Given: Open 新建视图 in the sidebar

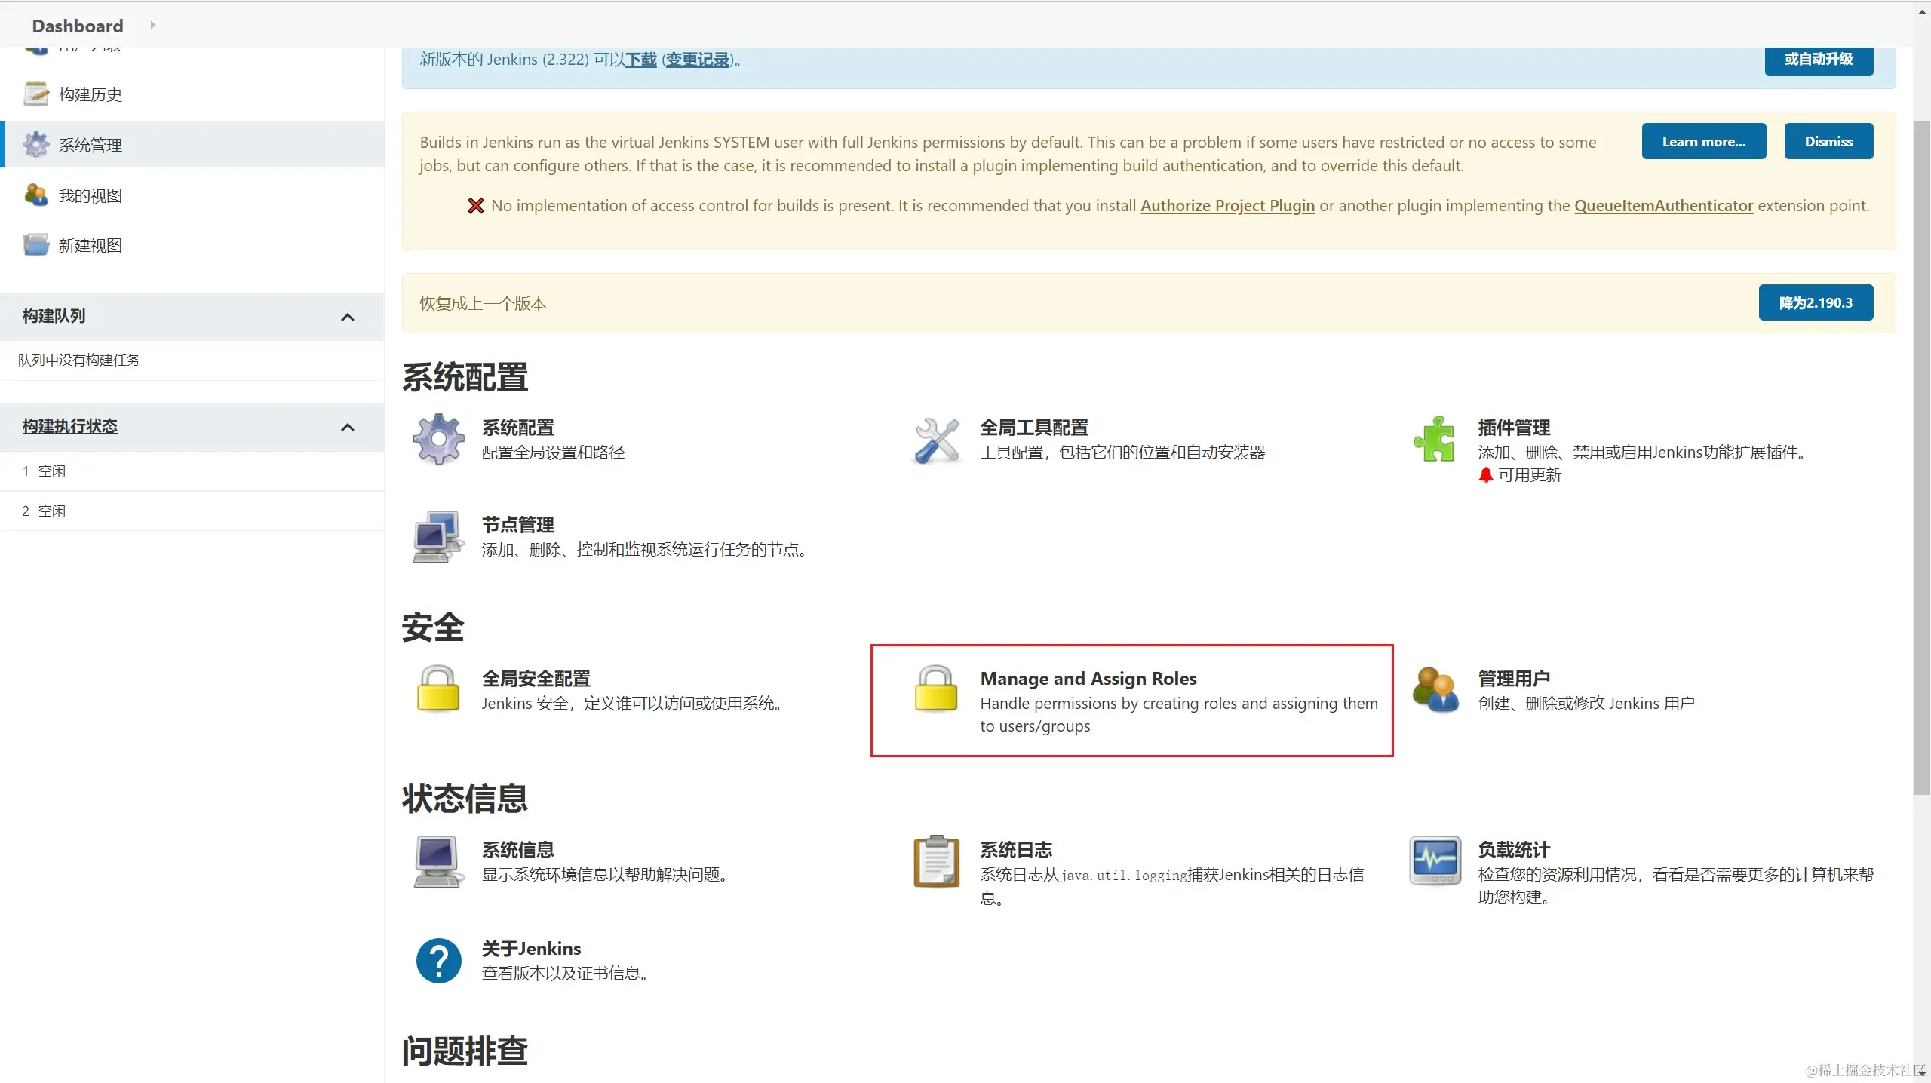Looking at the screenshot, I should [91, 245].
